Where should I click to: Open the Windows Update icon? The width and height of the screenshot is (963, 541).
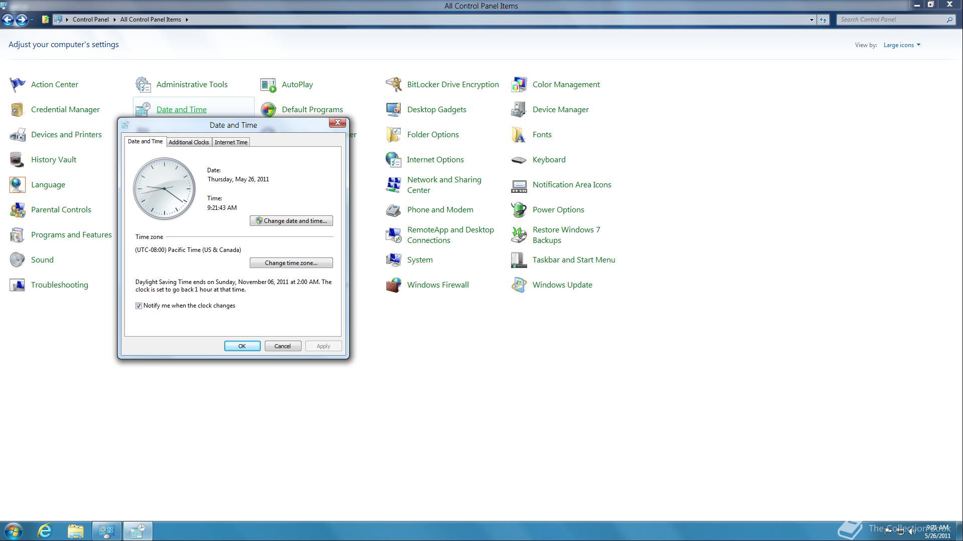(x=519, y=285)
